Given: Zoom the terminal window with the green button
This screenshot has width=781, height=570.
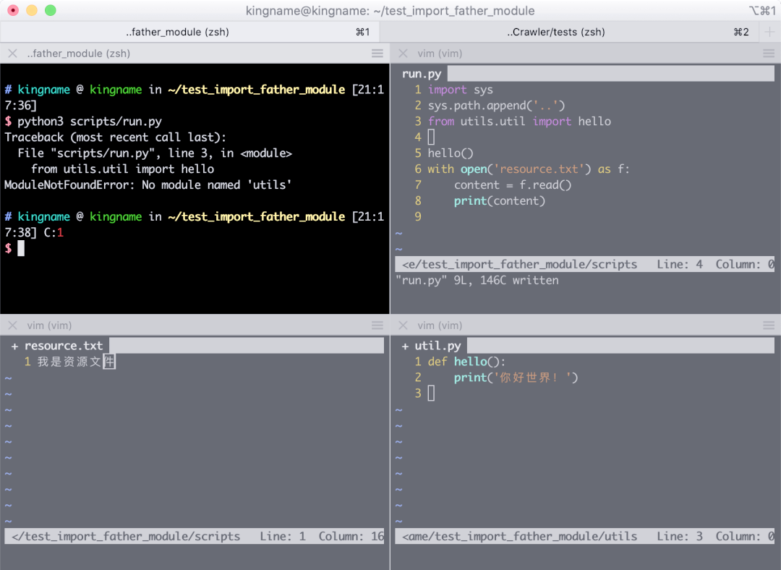Looking at the screenshot, I should [51, 10].
